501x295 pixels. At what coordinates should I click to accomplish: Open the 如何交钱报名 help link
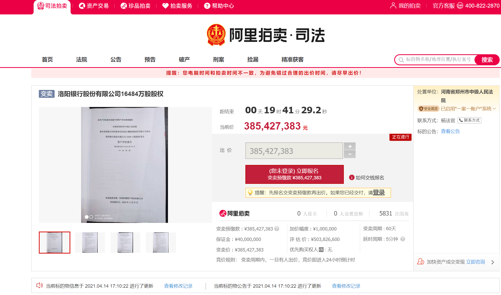(x=370, y=178)
